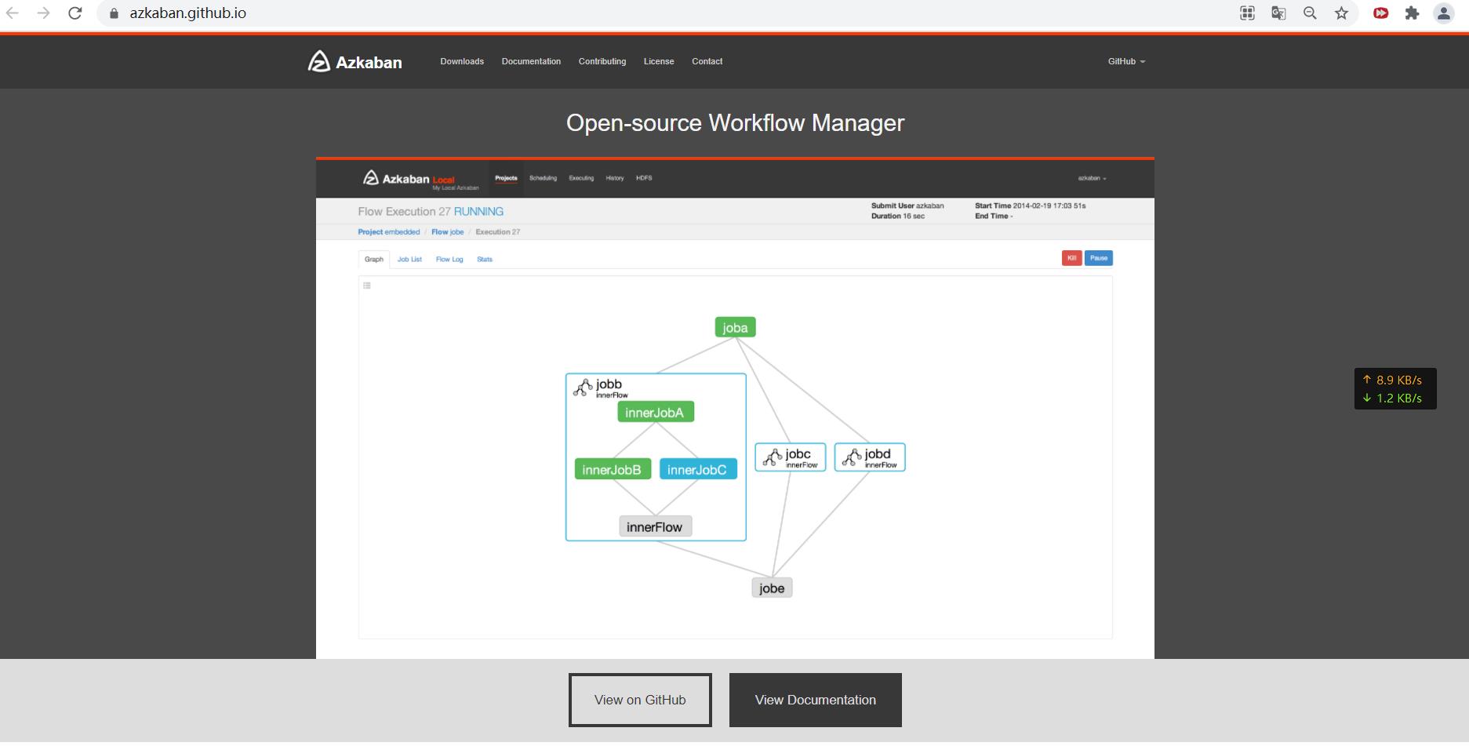1469x746 pixels.
Task: Expand the GitHub dropdown menu
Action: (x=1126, y=61)
